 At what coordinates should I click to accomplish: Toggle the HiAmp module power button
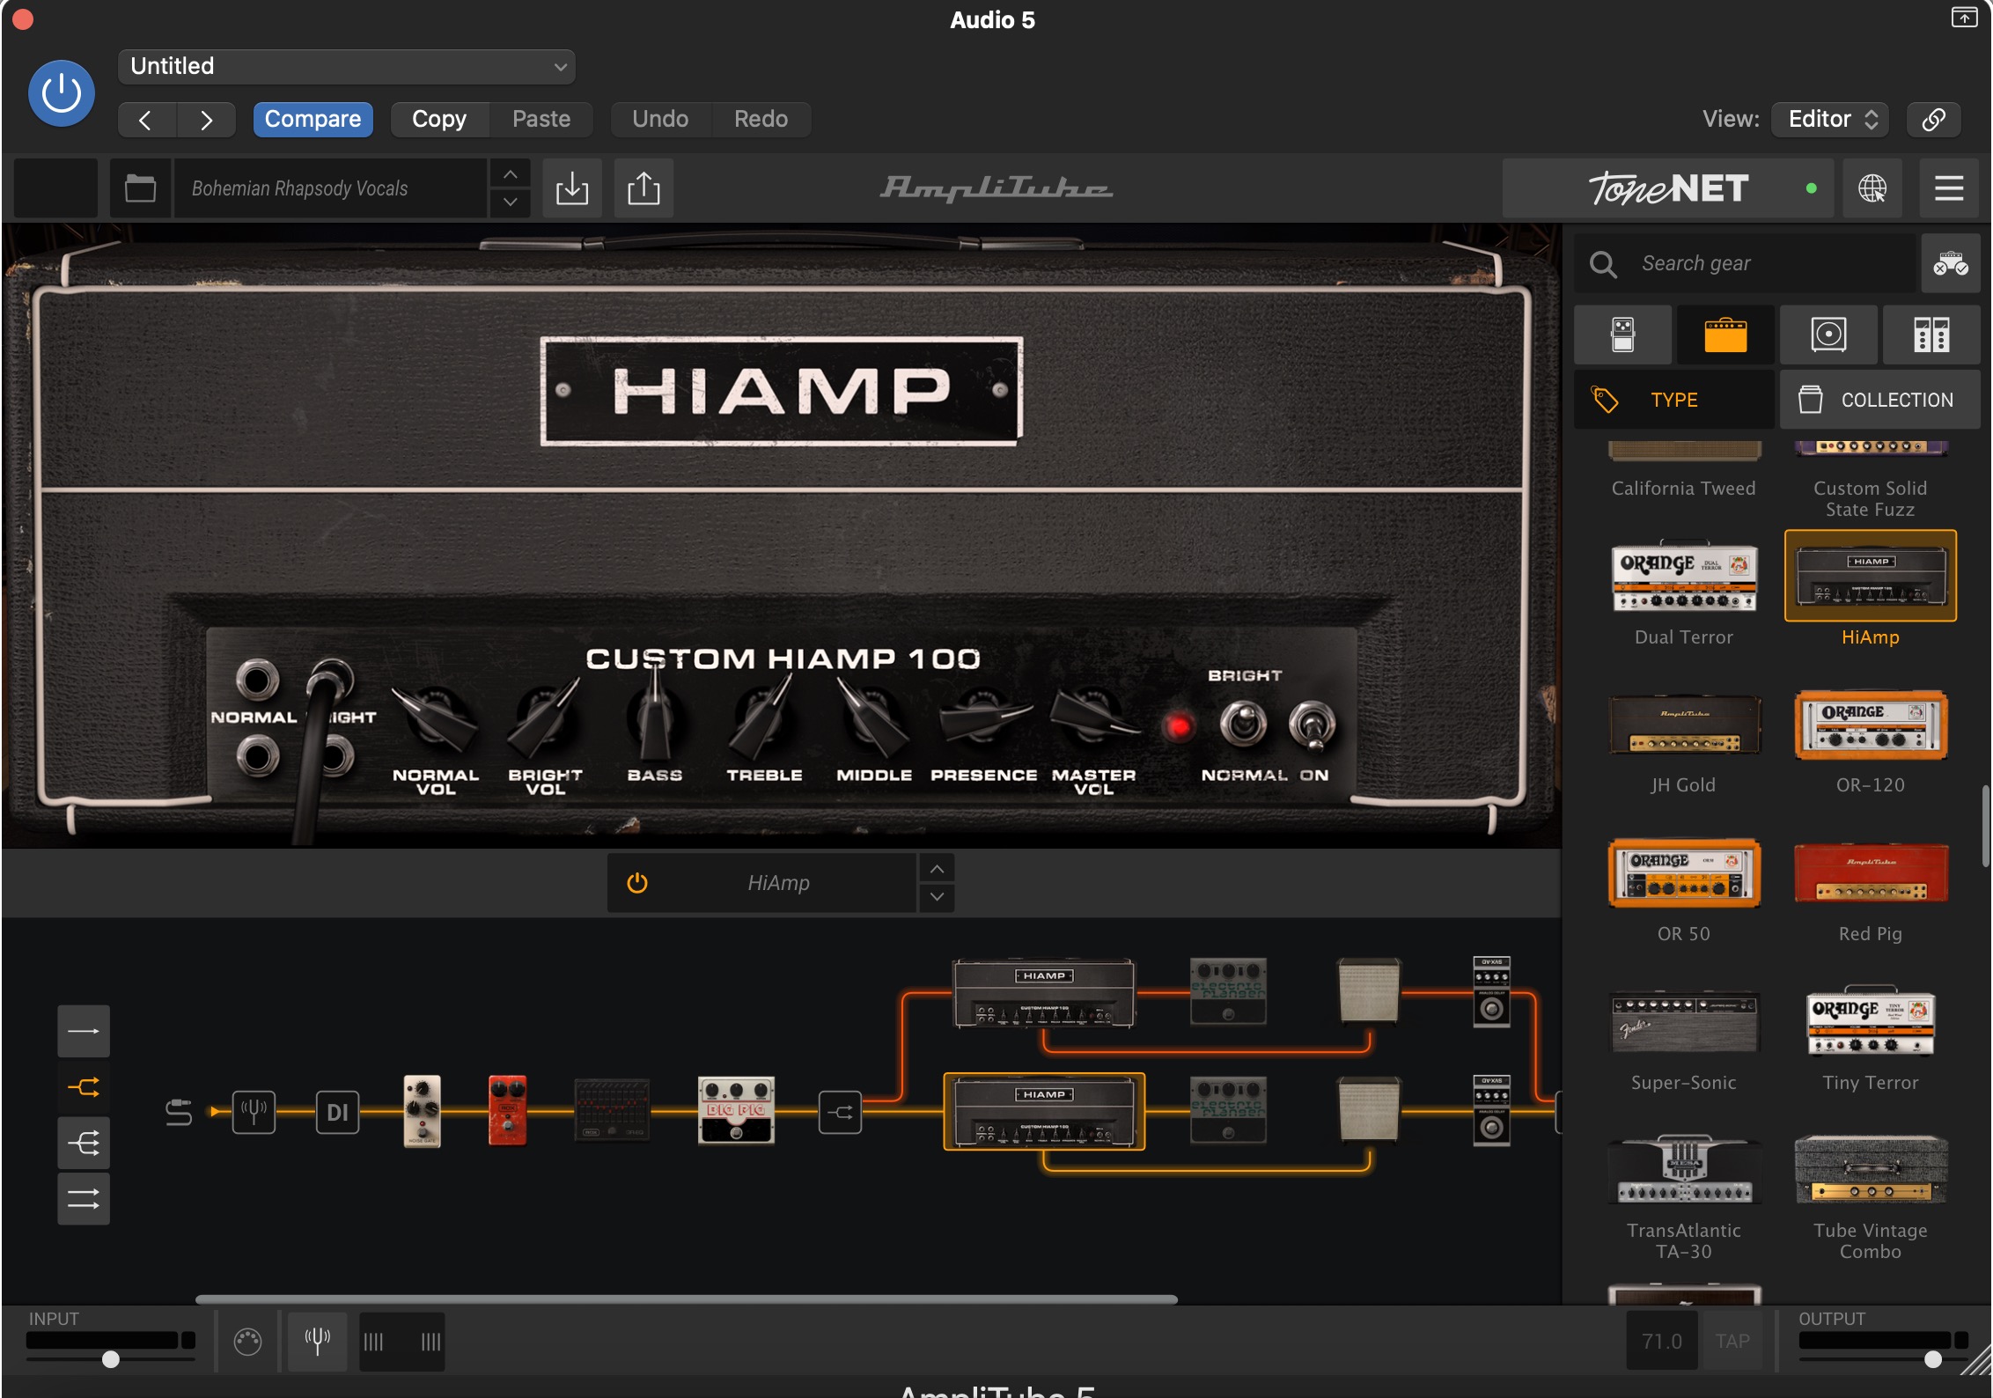point(637,883)
